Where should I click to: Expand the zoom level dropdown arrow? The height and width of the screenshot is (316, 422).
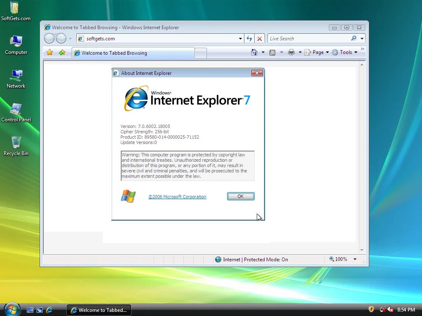tap(355, 259)
